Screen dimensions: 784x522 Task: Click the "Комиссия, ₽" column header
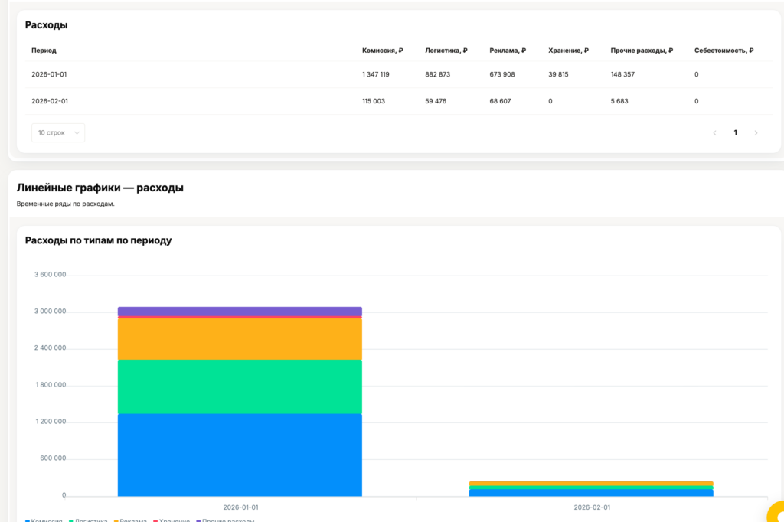click(382, 51)
